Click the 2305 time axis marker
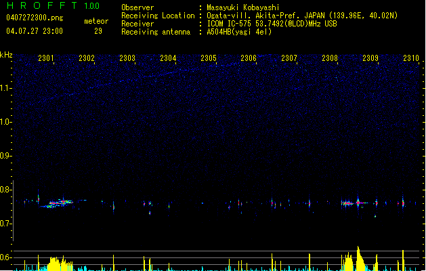The height and width of the screenshot is (271, 426). click(209, 58)
